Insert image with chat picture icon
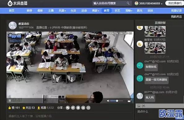 click(x=139, y=106)
